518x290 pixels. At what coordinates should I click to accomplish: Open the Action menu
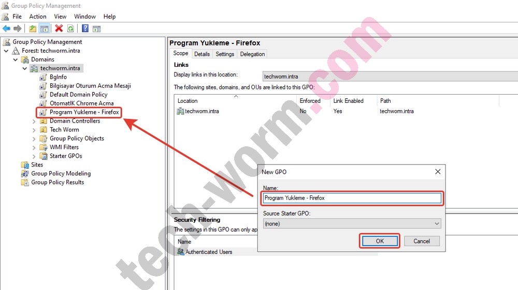pos(38,17)
